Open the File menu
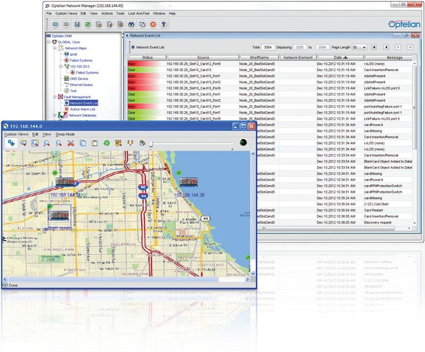 49,13
